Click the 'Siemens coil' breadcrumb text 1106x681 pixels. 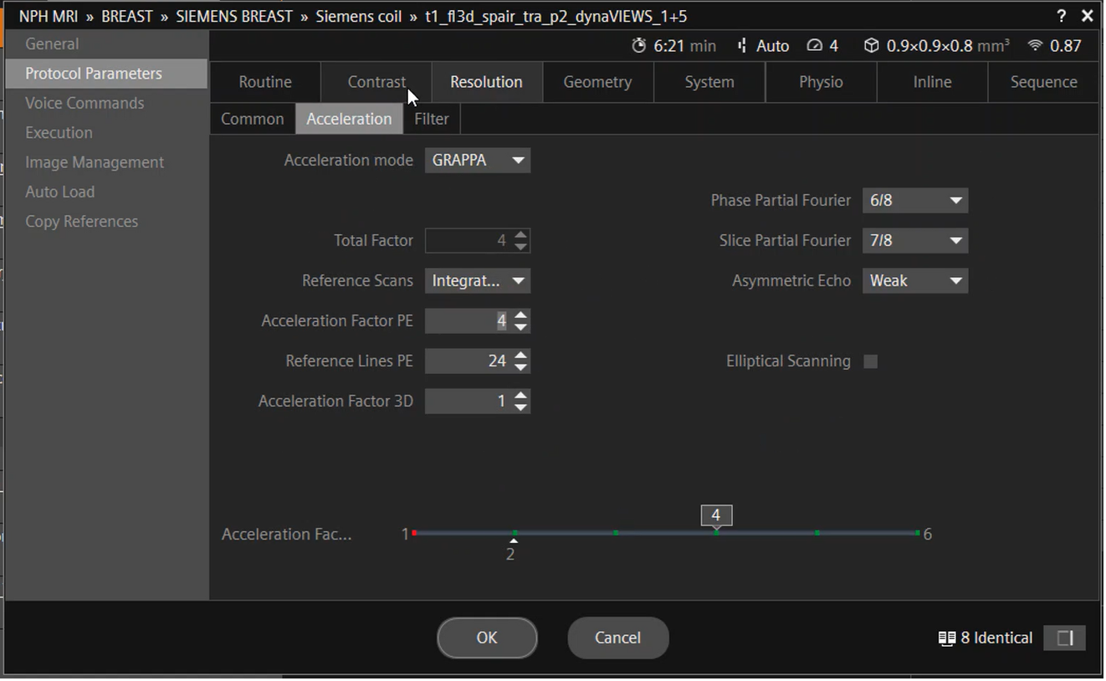(x=358, y=16)
